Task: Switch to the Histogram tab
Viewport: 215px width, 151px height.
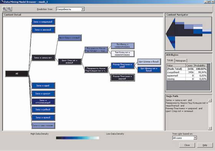Action: (180, 61)
